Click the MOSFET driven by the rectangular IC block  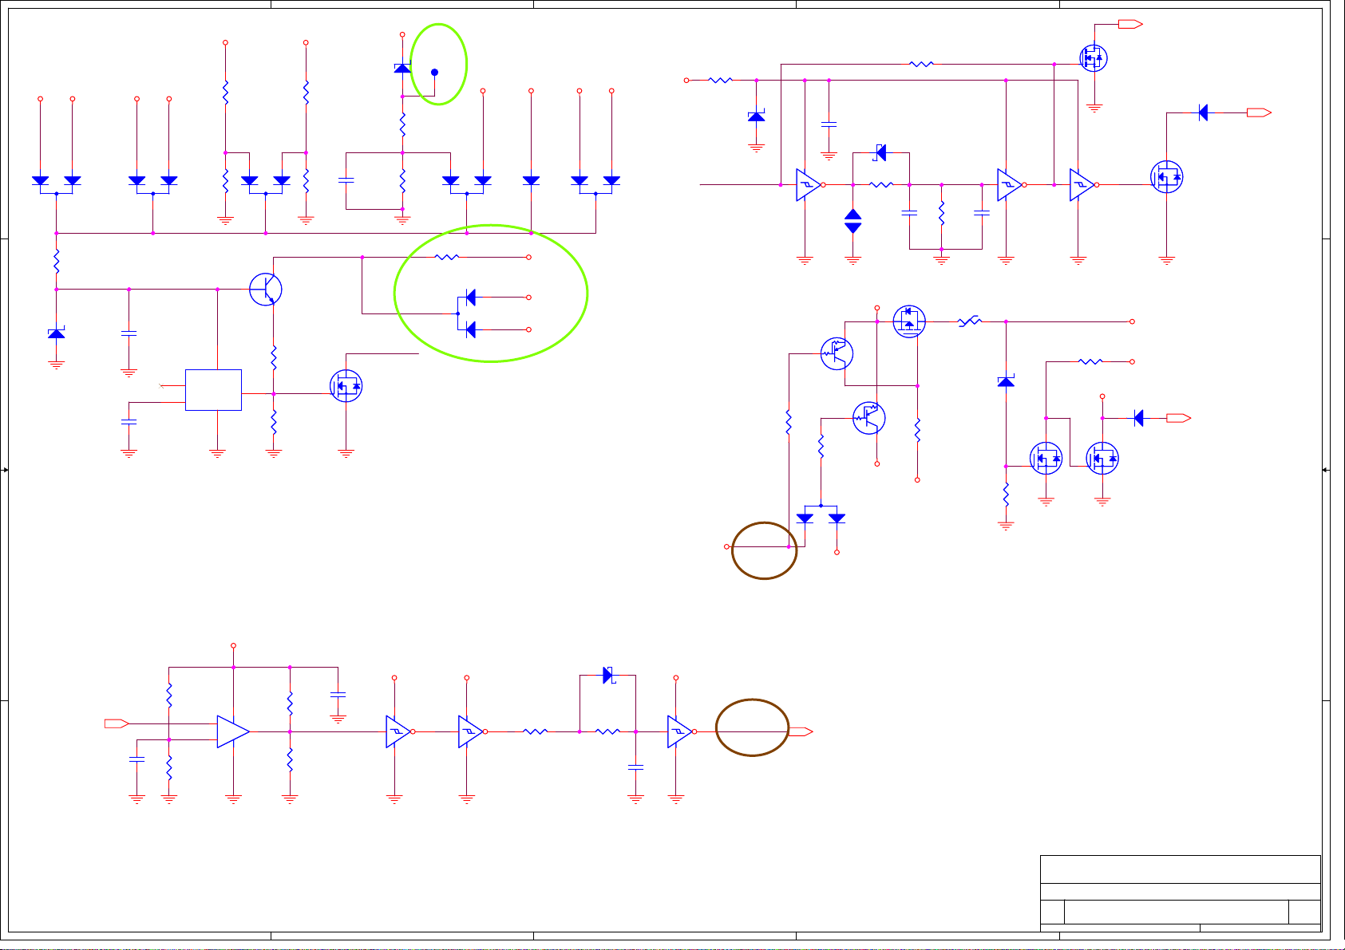click(x=346, y=386)
